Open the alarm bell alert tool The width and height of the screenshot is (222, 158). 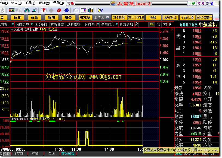click(35, 10)
